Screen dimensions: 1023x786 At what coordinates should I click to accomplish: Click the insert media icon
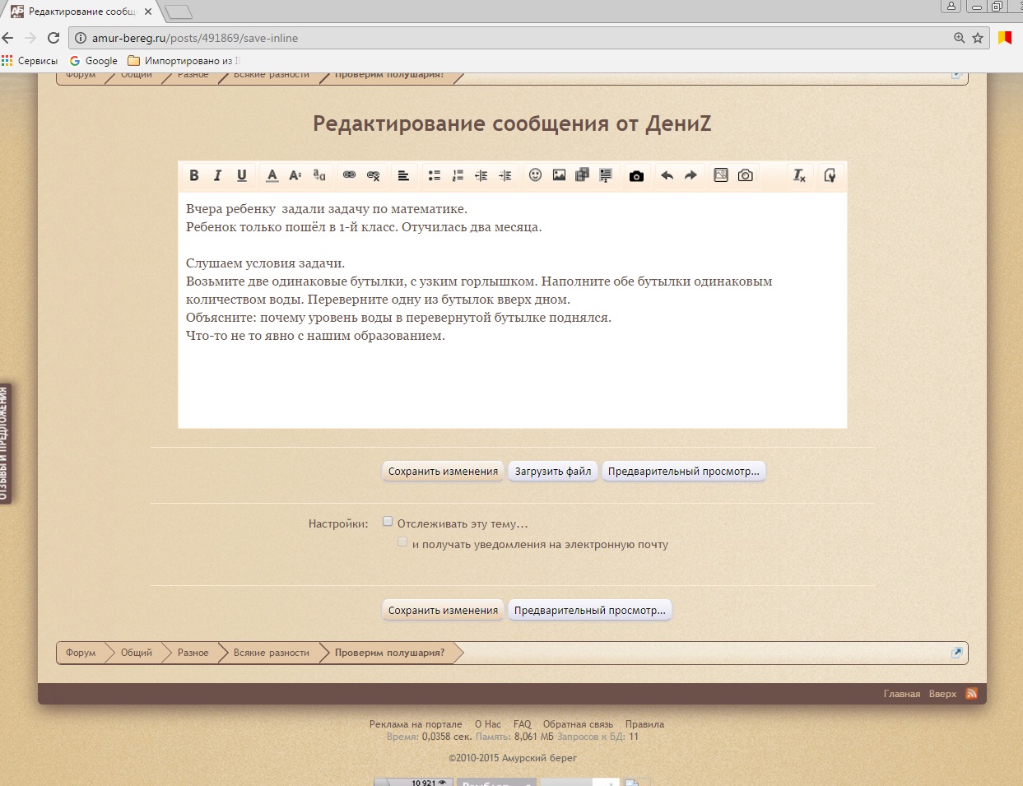tap(583, 175)
